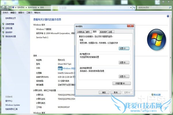Click the 雨林木风 manufacturer text
The height and width of the screenshot is (115, 173).
point(61,60)
